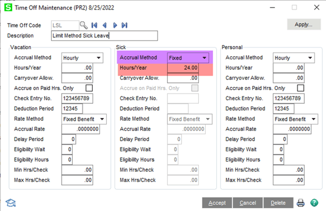Click the Description text field

pos(104,36)
